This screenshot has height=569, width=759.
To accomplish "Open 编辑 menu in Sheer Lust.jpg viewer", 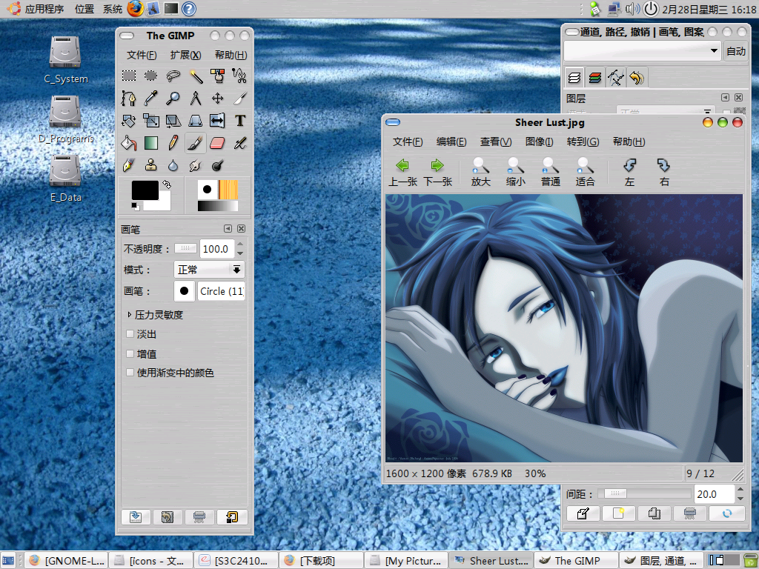I will coord(451,142).
